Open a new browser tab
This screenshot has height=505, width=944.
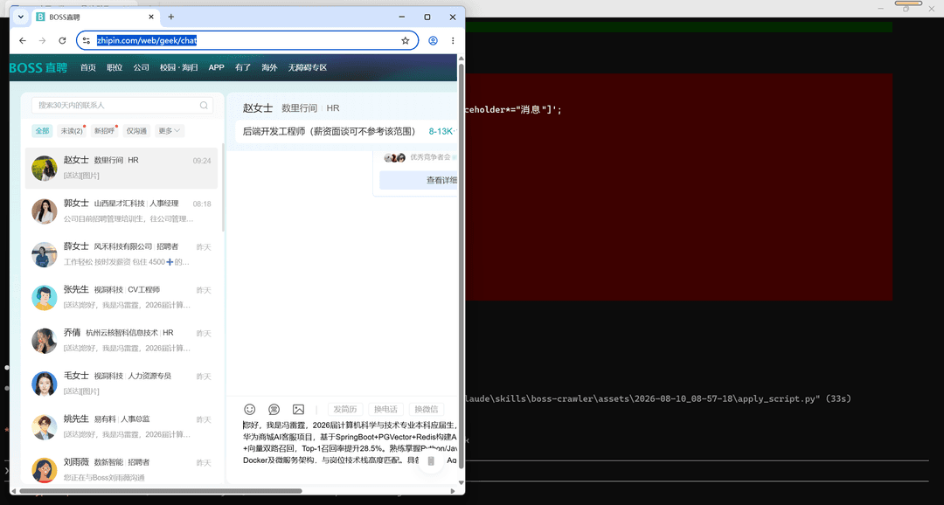[x=171, y=17]
